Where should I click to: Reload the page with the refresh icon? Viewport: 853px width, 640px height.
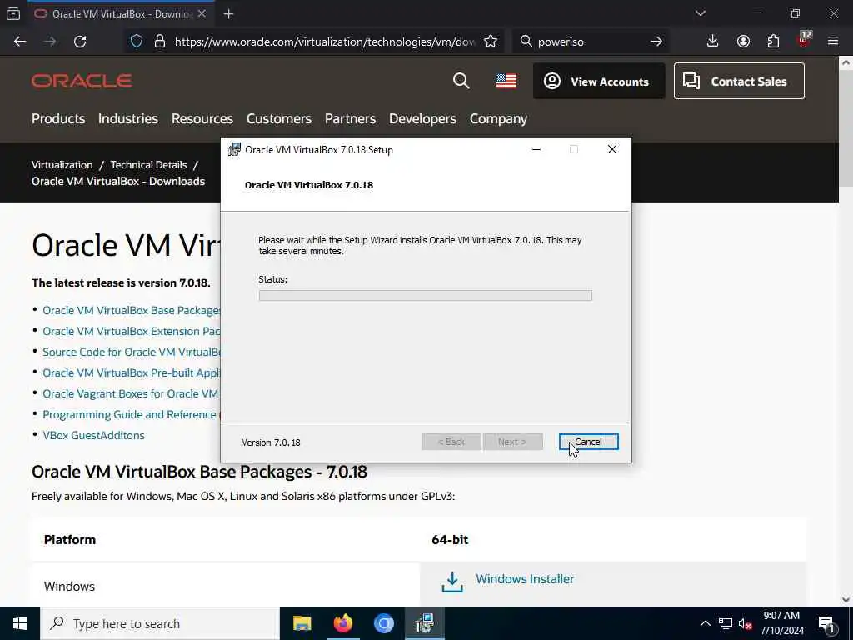tap(80, 42)
